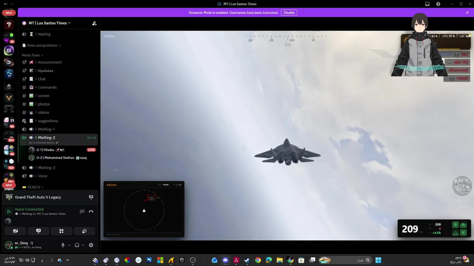This screenshot has width=474, height=266.
Task: Expand the MT | Los Santos Times server menu
Action: (50, 23)
